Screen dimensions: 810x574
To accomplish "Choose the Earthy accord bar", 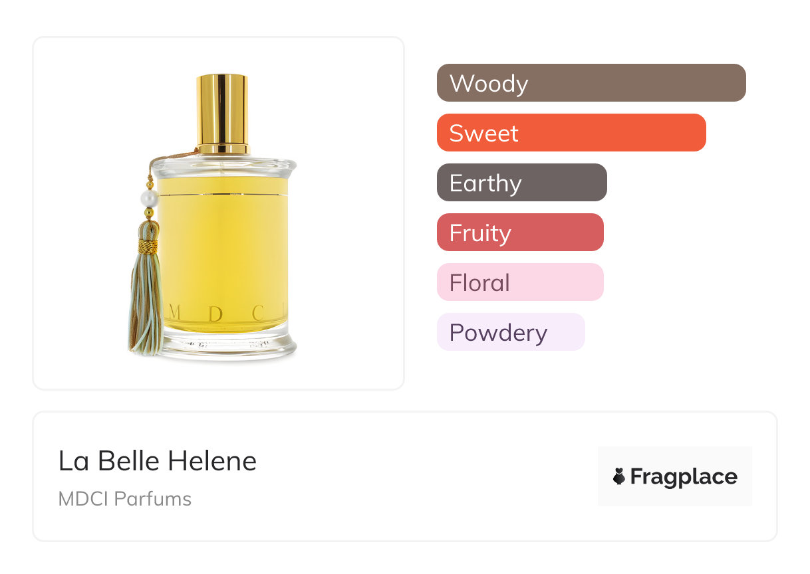I will [521, 183].
